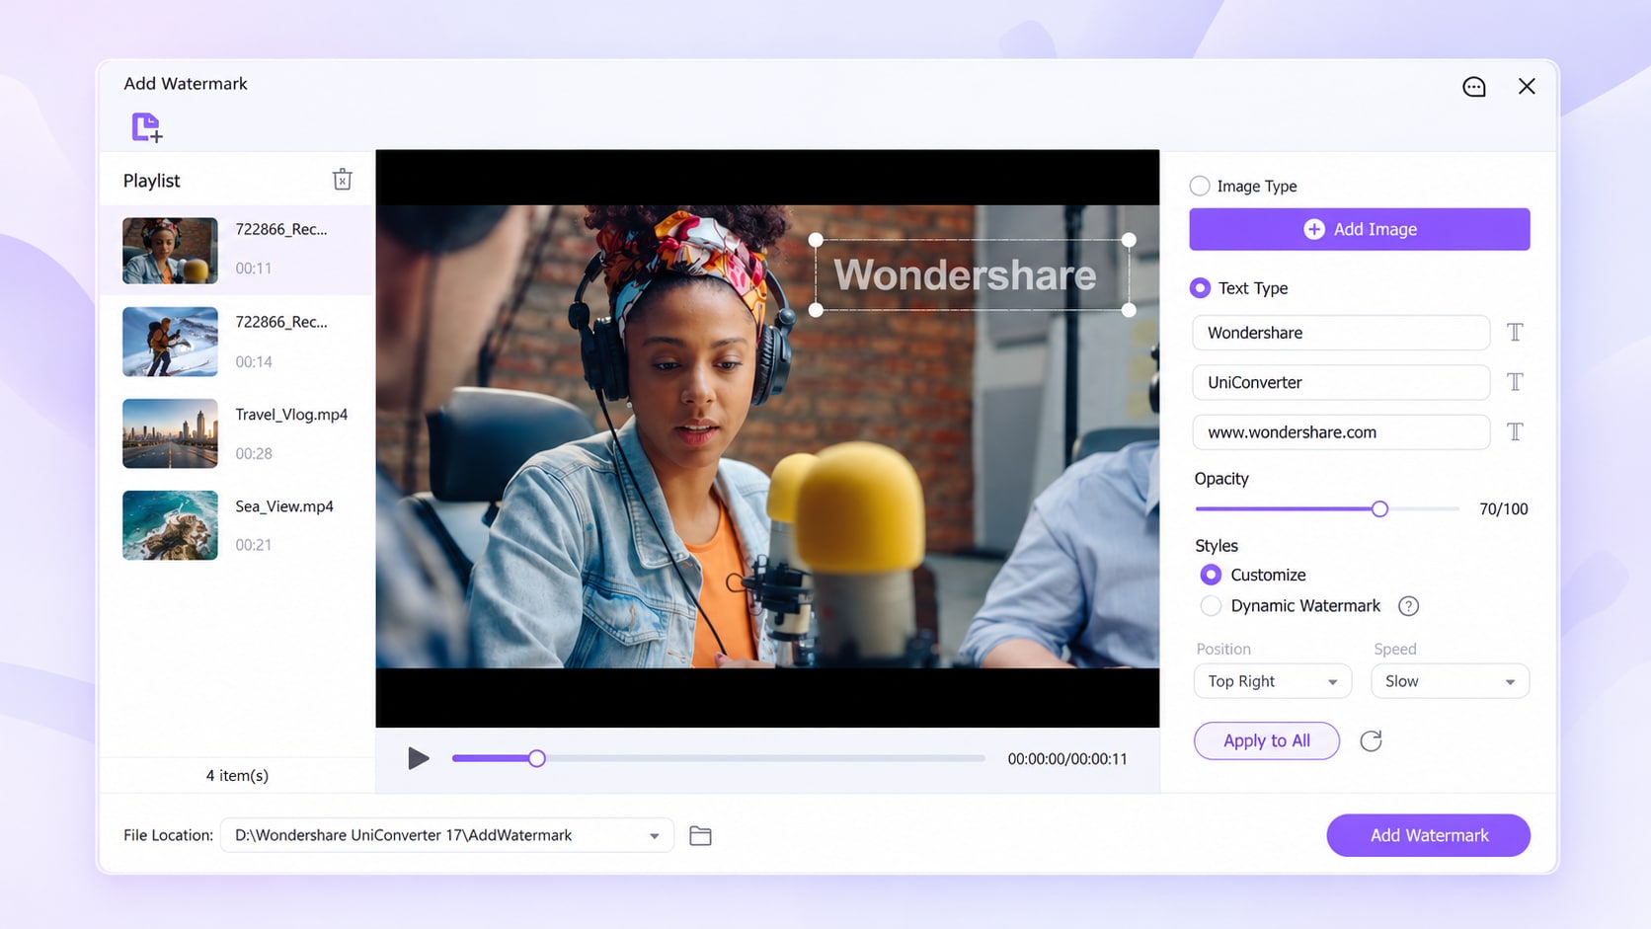Click the 00:00:00/00:00:11 timecode
The height and width of the screenshot is (929, 1651).
(1067, 759)
